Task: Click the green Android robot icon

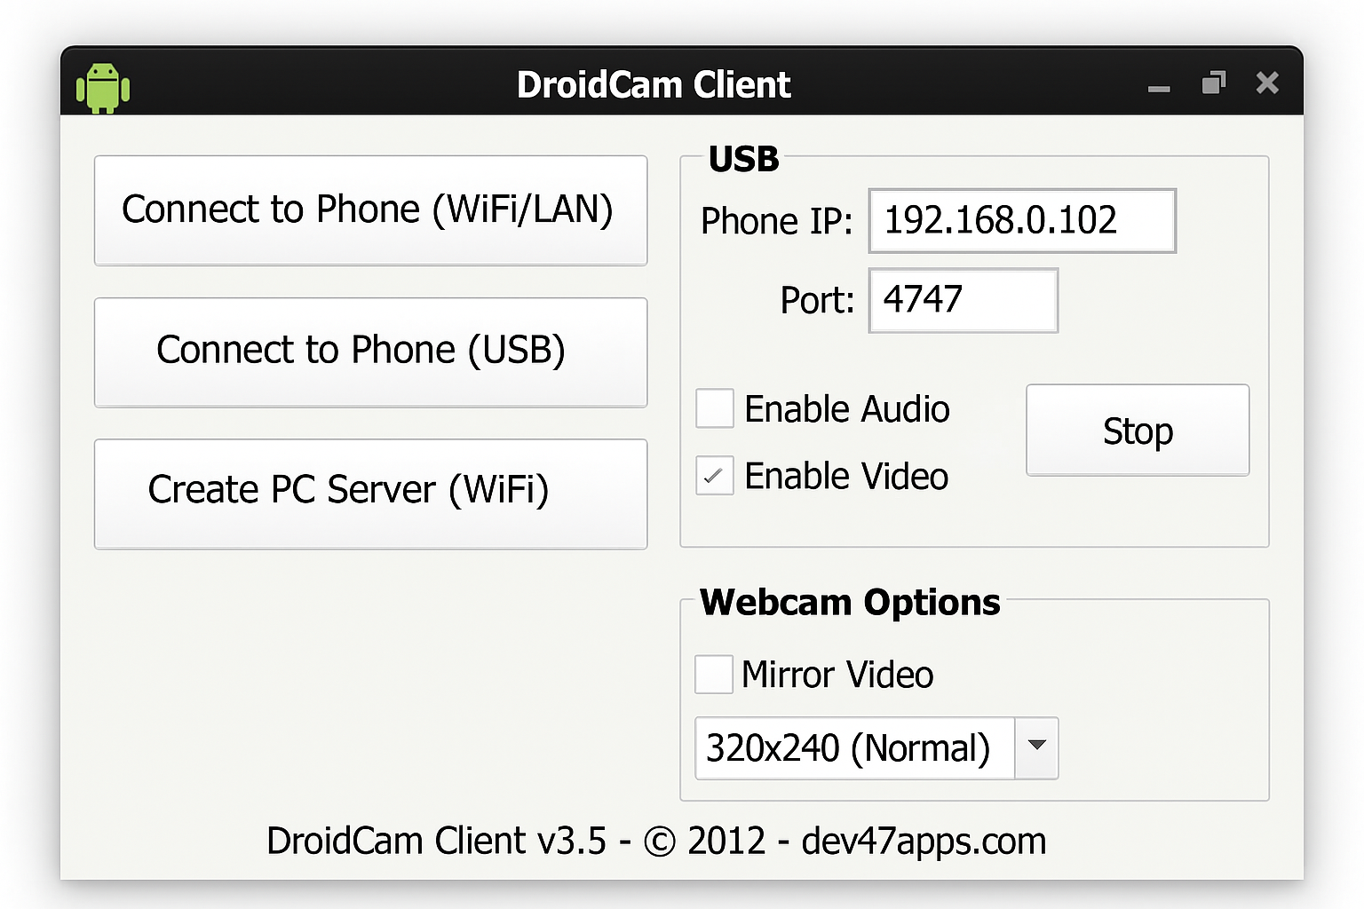Action: [x=103, y=87]
